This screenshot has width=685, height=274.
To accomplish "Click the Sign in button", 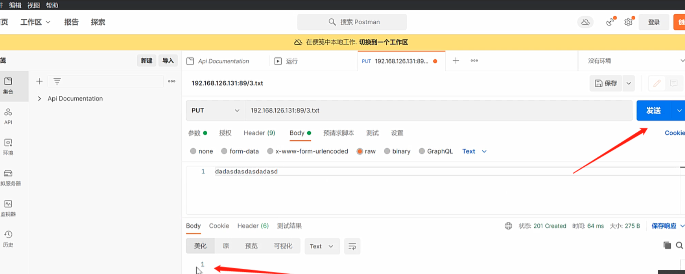I will pos(654,22).
